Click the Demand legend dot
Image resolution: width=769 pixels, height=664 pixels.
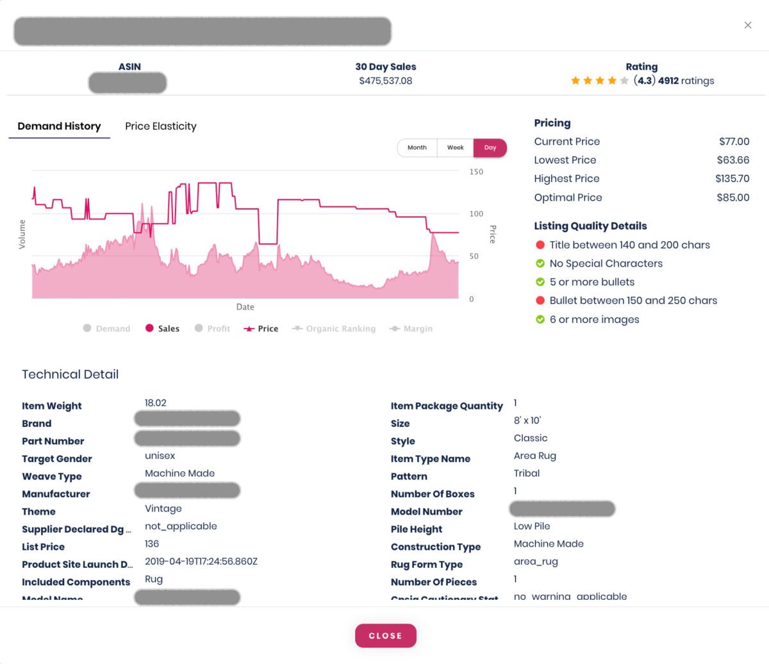tap(87, 328)
